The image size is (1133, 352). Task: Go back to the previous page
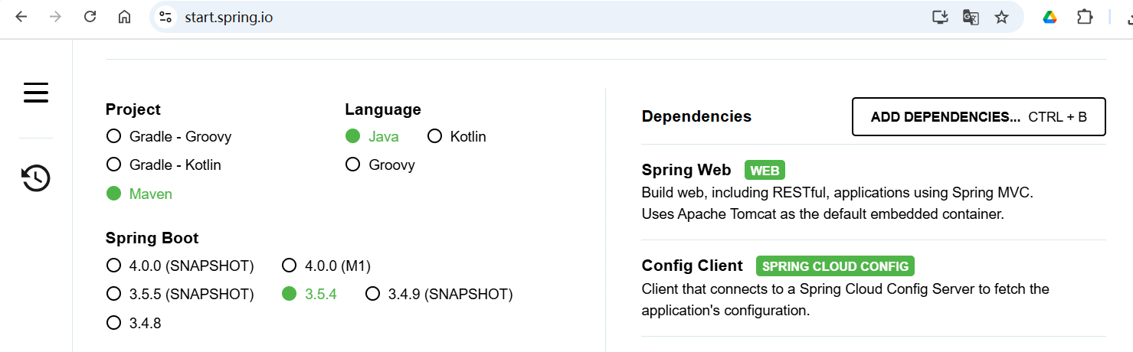pyautogui.click(x=21, y=17)
